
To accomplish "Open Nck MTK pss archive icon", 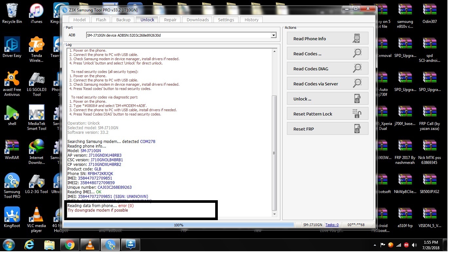I will [429, 152].
